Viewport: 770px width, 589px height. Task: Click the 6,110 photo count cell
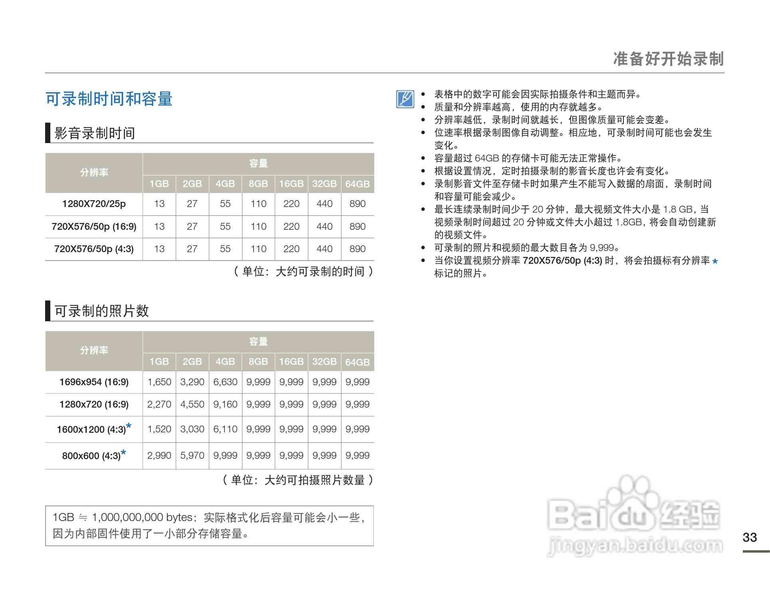[x=225, y=429]
